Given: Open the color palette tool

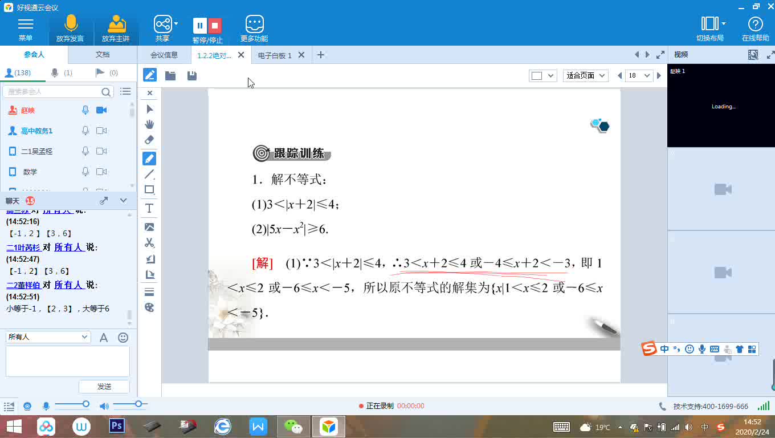Looking at the screenshot, I should 149,306.
